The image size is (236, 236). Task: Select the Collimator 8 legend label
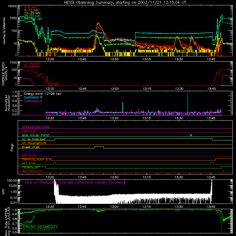pos(33,97)
